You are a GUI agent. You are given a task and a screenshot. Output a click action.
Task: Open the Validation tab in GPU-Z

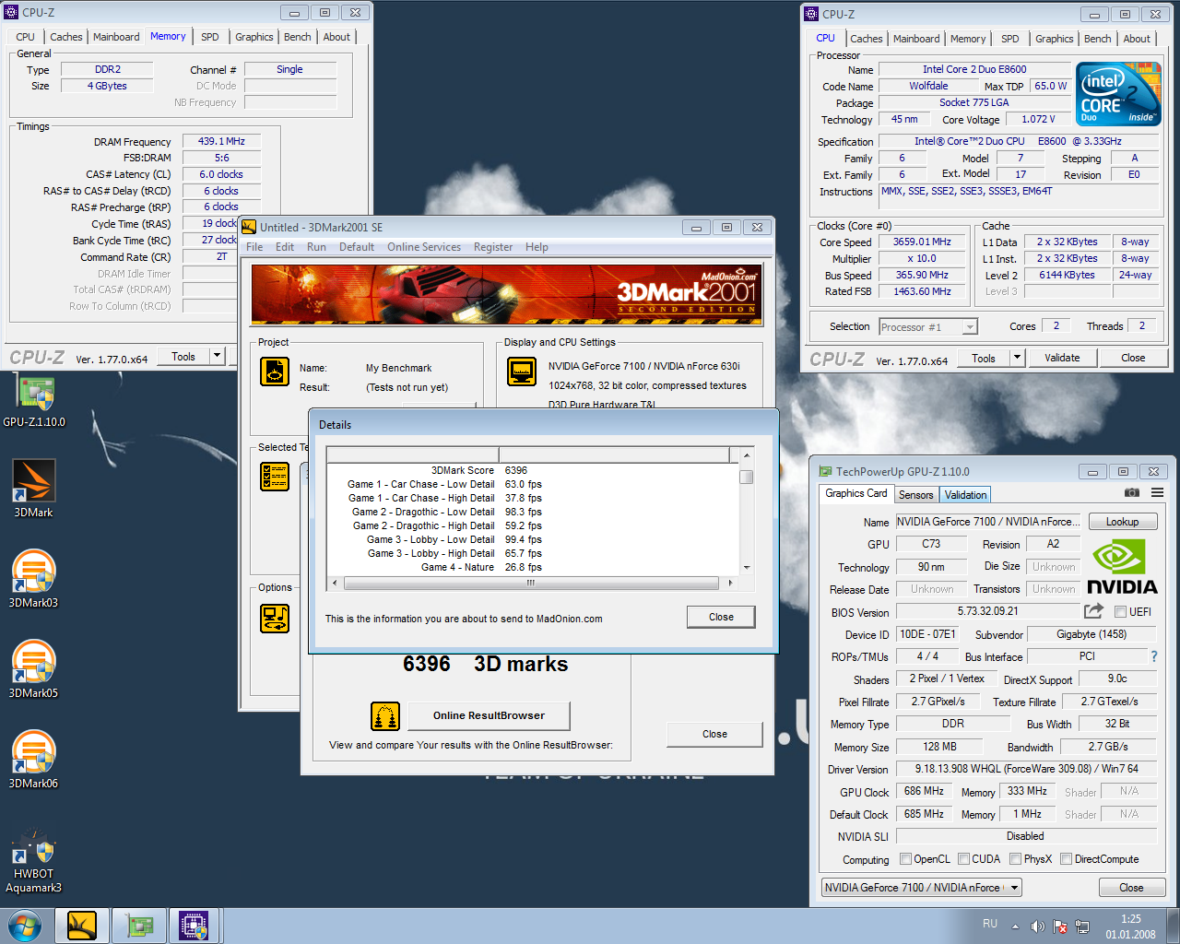965,495
